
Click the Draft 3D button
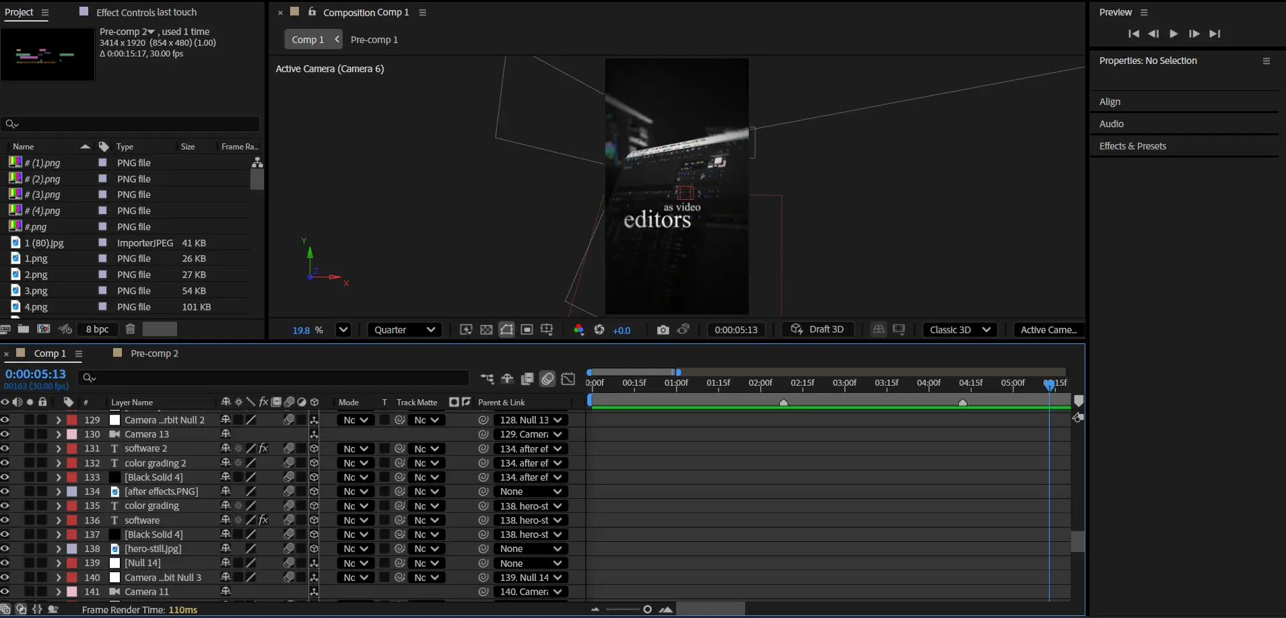click(817, 330)
